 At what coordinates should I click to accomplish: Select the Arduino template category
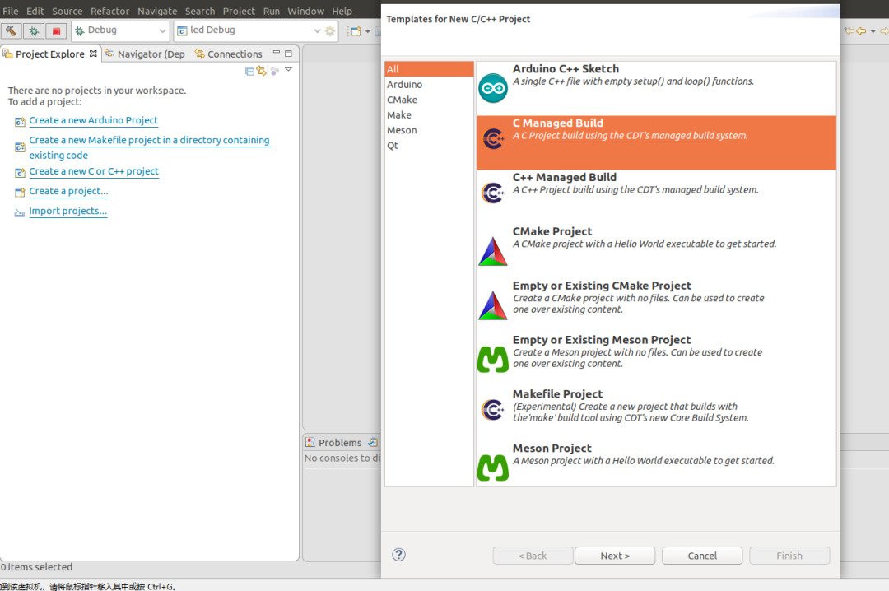(x=429, y=85)
